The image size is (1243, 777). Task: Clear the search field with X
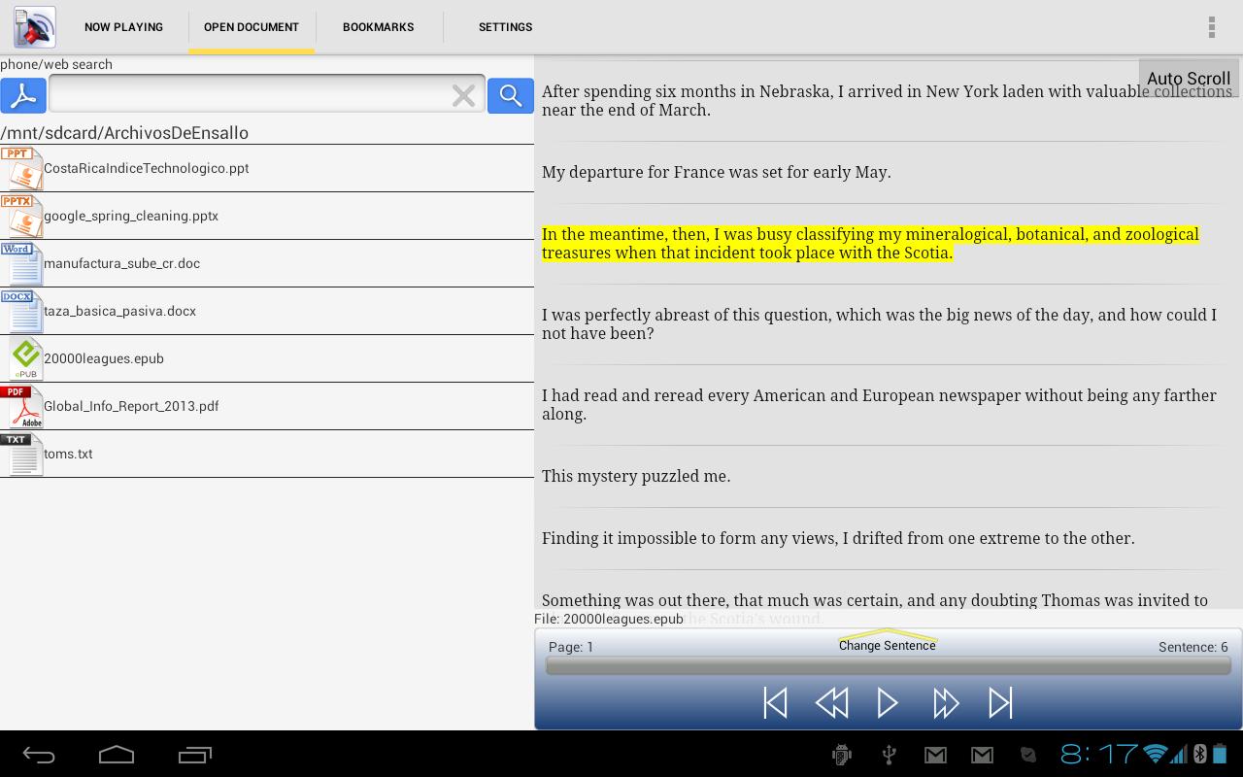point(463,94)
